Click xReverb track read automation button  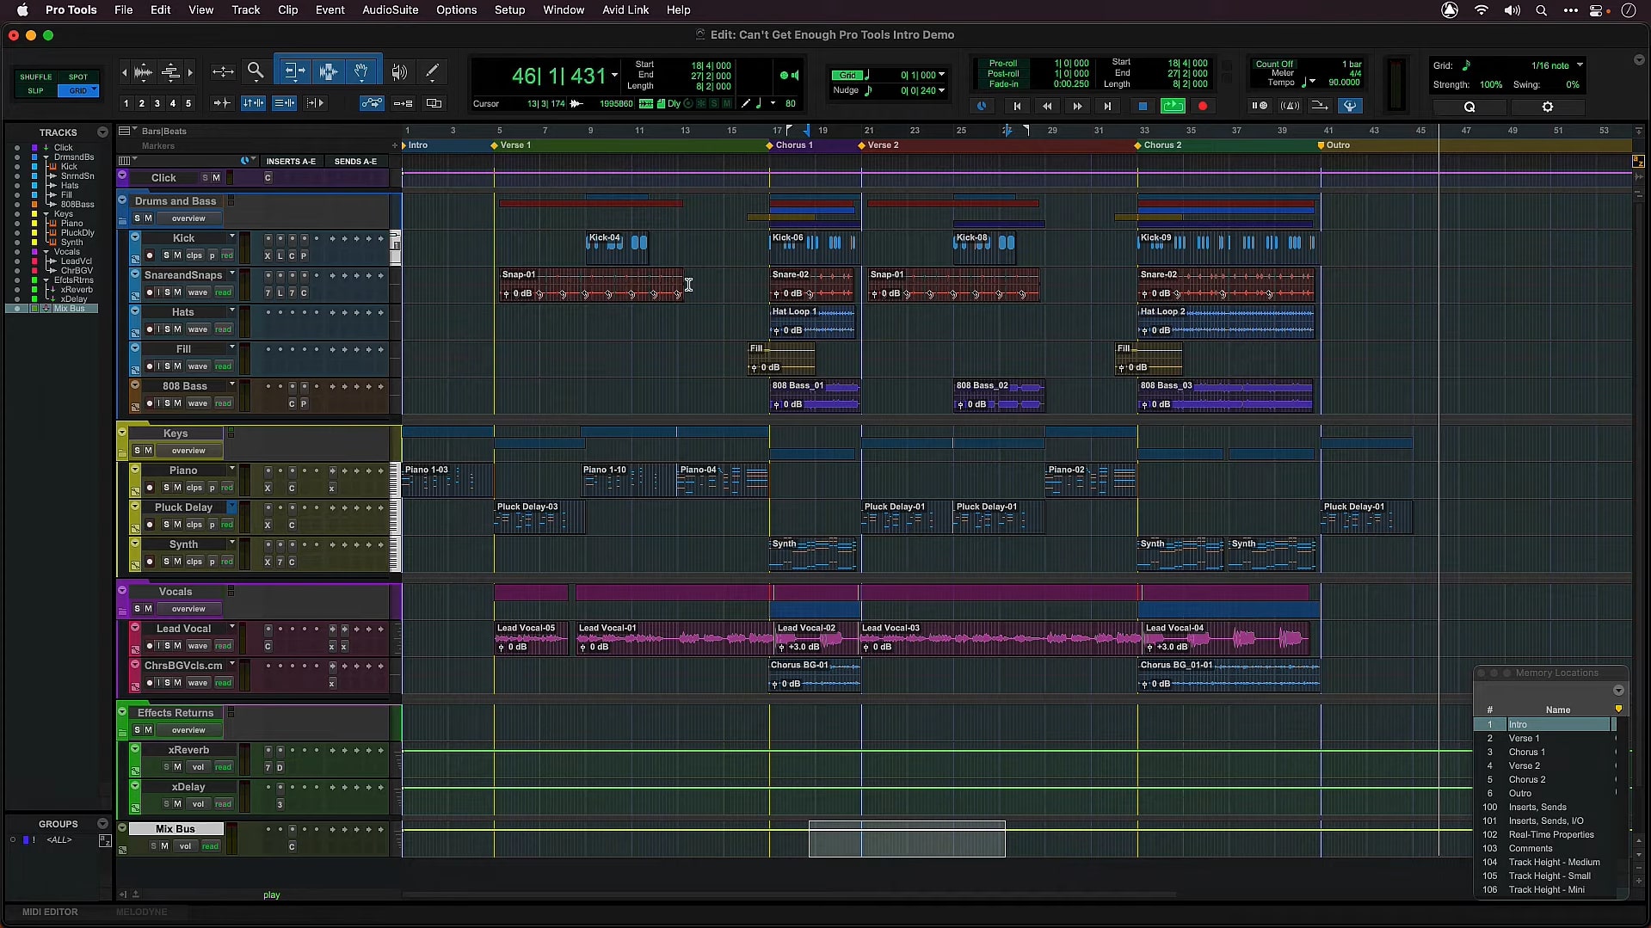[223, 767]
